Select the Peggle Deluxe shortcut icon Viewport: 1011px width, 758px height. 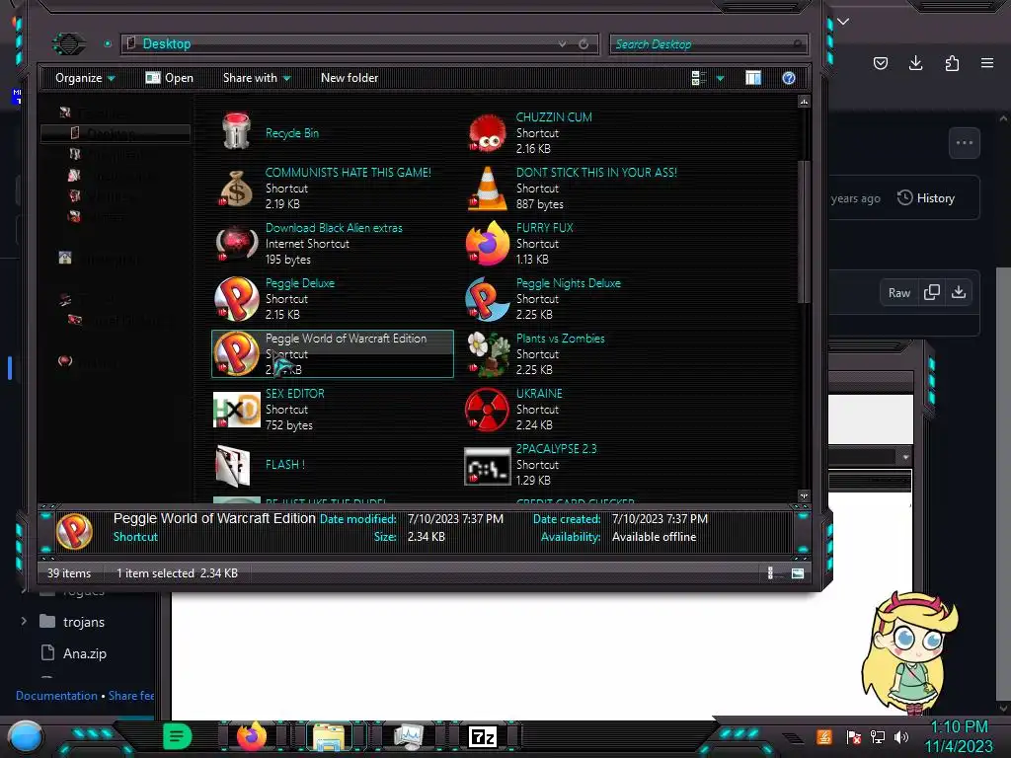click(x=236, y=299)
